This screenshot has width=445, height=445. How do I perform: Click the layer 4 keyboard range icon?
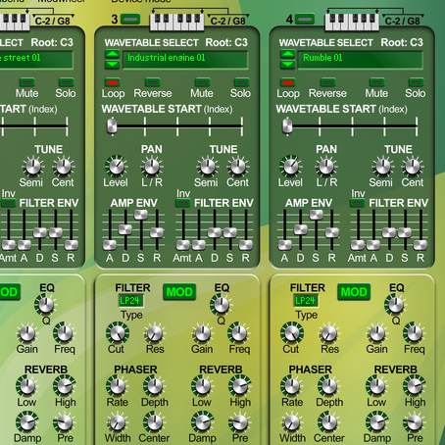click(352, 22)
